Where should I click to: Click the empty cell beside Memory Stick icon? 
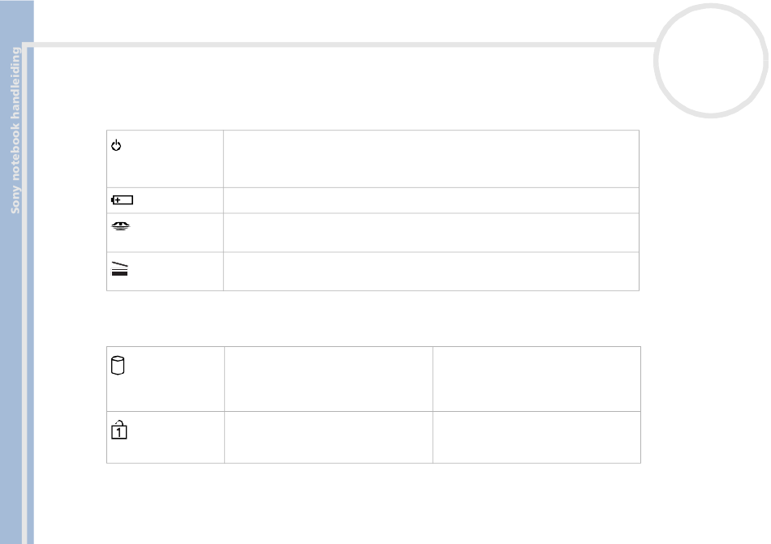[431, 233]
